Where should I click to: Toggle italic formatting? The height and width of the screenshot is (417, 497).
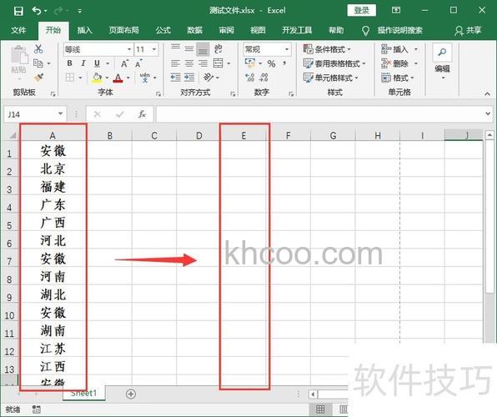83,63
